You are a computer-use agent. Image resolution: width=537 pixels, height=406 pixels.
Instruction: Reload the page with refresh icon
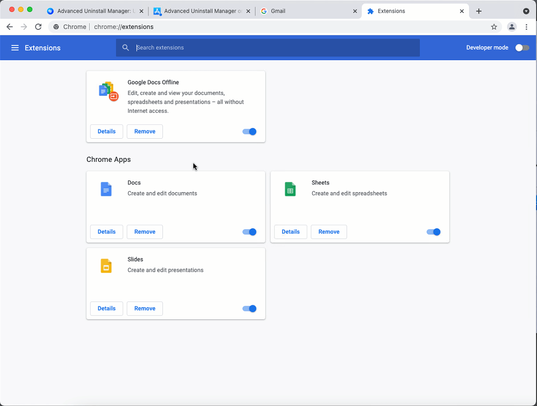tap(39, 27)
